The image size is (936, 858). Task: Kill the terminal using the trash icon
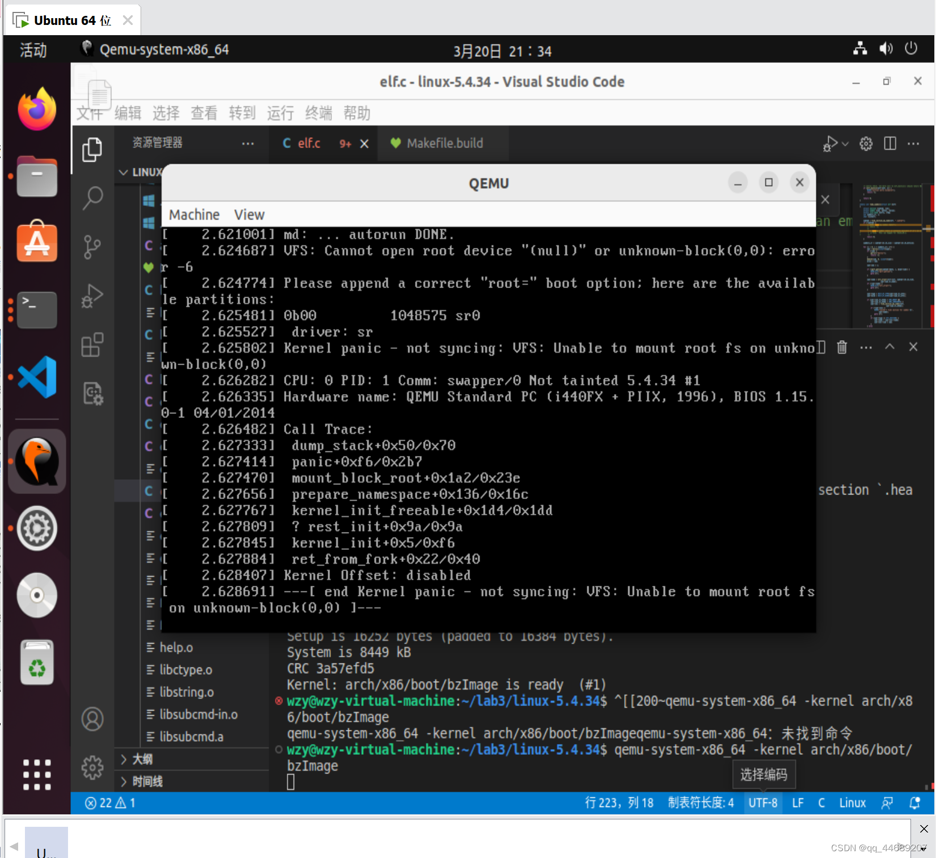(841, 346)
